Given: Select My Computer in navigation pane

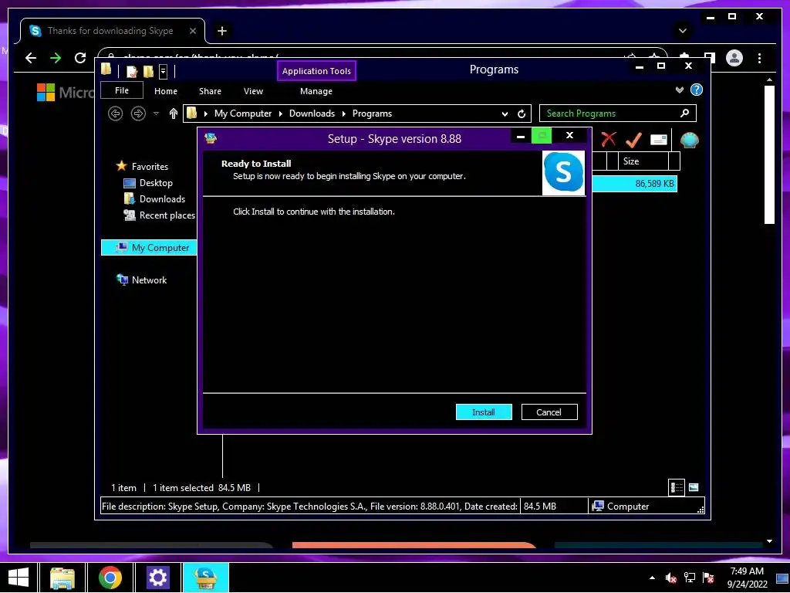Looking at the screenshot, I should 149,248.
